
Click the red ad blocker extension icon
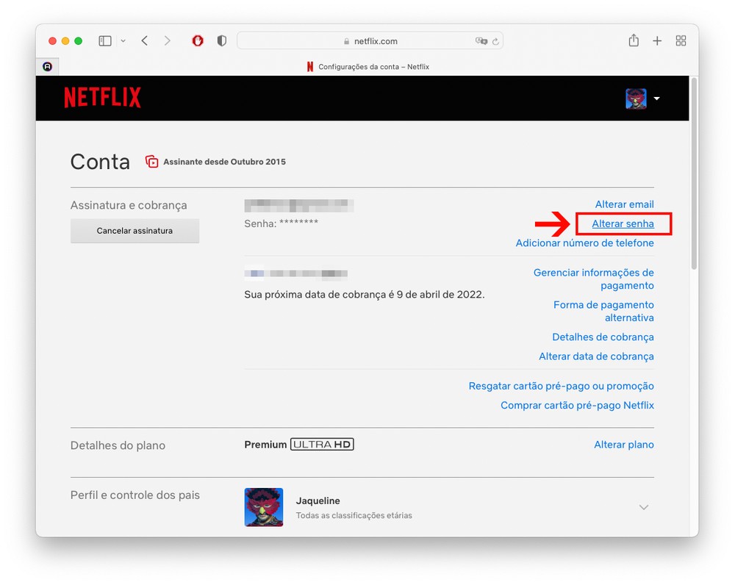click(x=198, y=41)
